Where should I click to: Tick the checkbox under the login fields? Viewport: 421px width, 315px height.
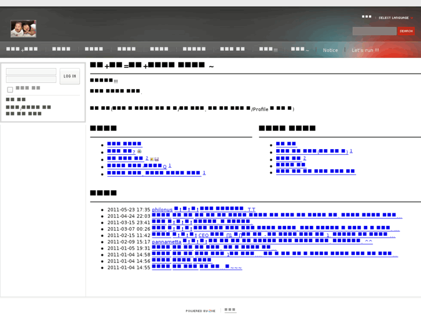pos(10,90)
